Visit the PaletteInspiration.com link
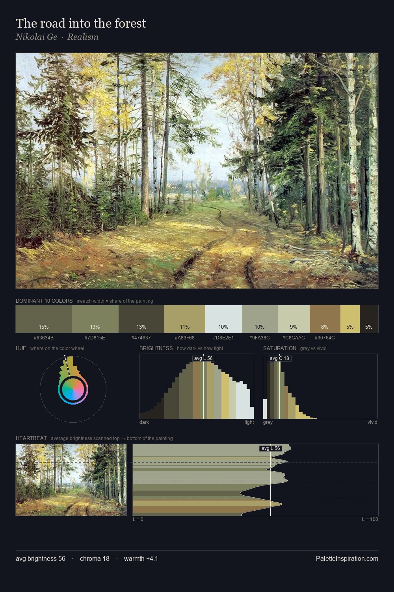 pos(347,558)
